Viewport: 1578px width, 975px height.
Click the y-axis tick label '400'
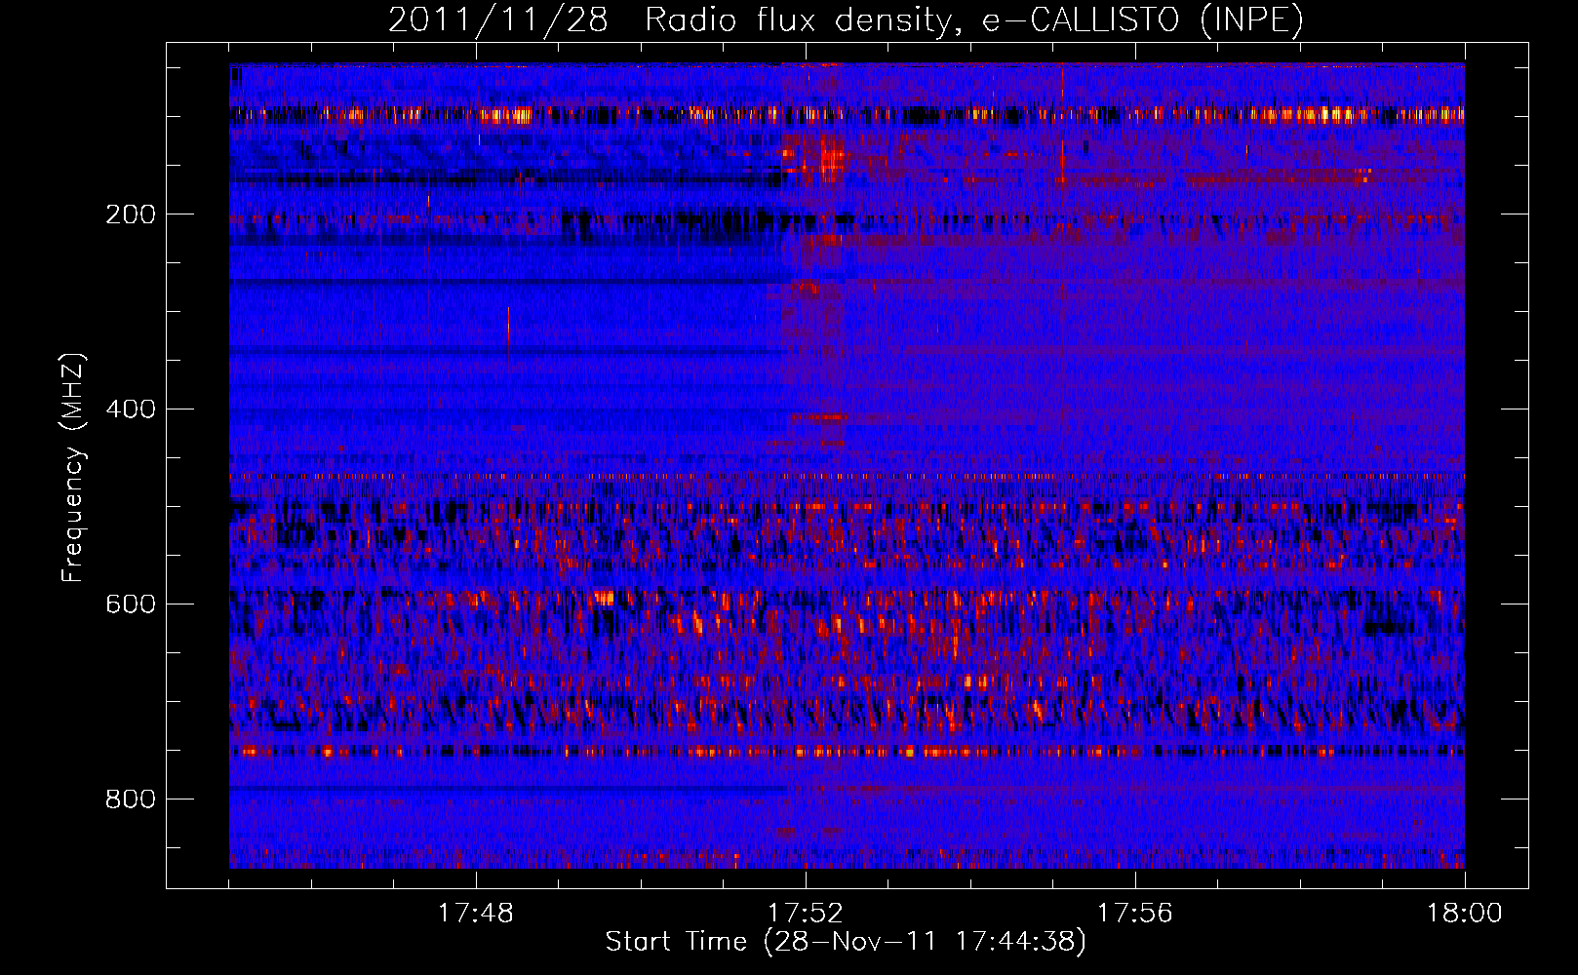click(131, 409)
